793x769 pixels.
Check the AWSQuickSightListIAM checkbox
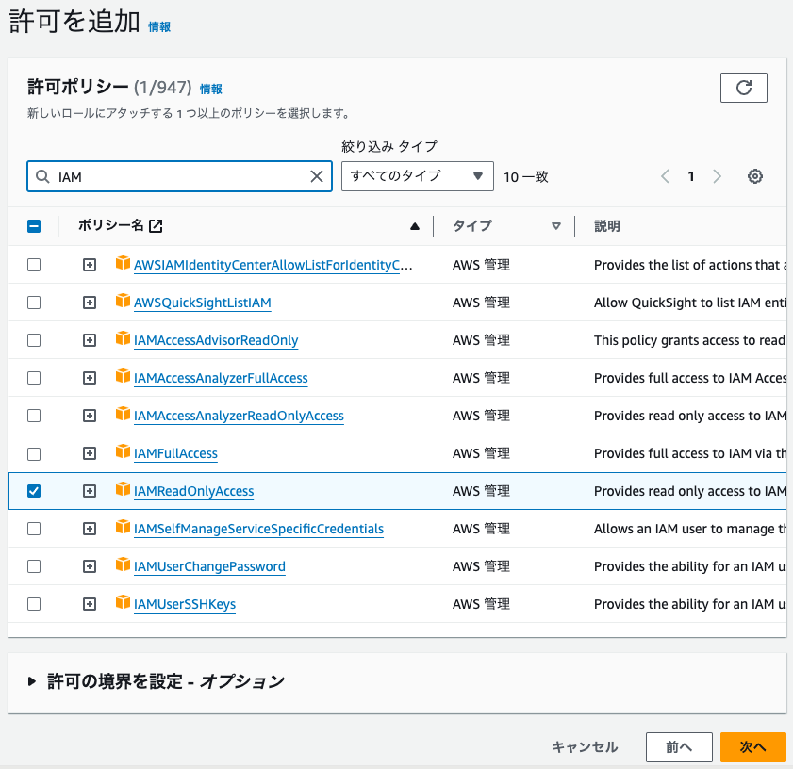point(34,303)
